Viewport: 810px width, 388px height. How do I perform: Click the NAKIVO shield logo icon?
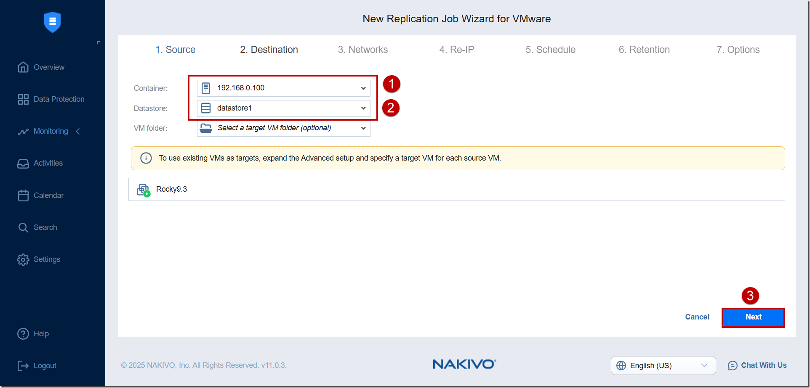pyautogui.click(x=53, y=22)
